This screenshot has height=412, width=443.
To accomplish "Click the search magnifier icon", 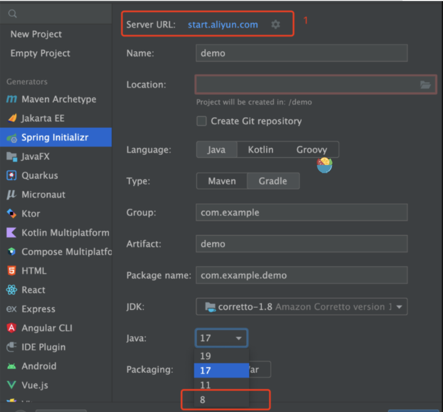I will 12,13.
